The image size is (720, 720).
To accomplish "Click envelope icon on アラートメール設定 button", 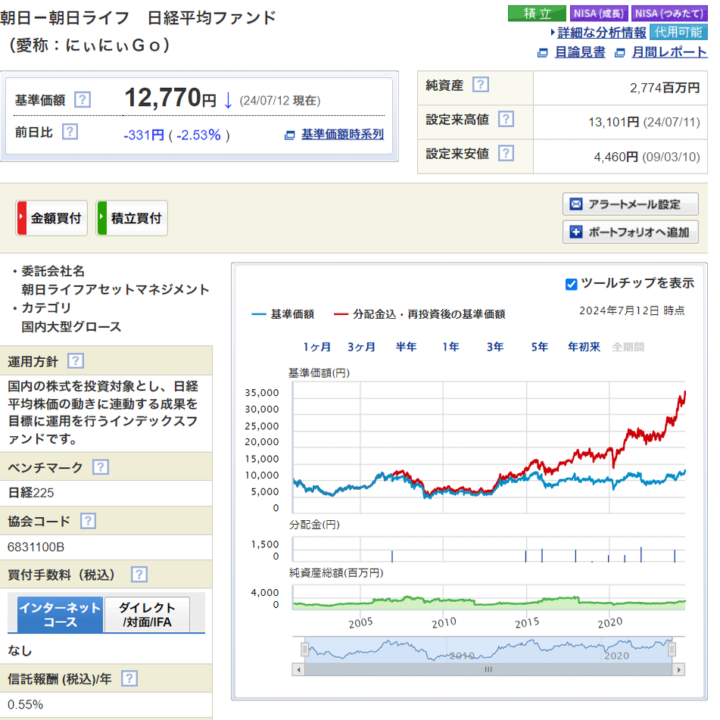I will point(576,204).
